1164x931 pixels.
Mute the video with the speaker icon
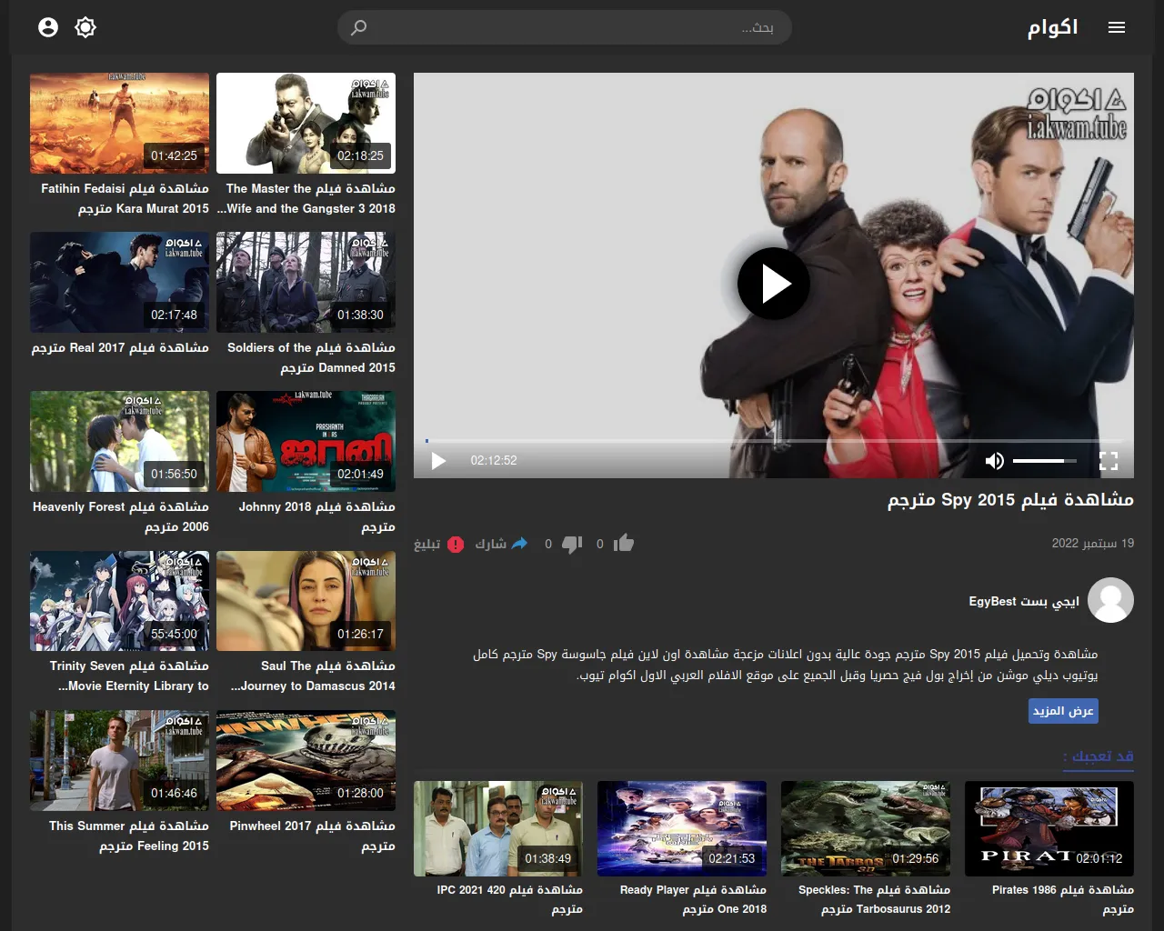995,461
